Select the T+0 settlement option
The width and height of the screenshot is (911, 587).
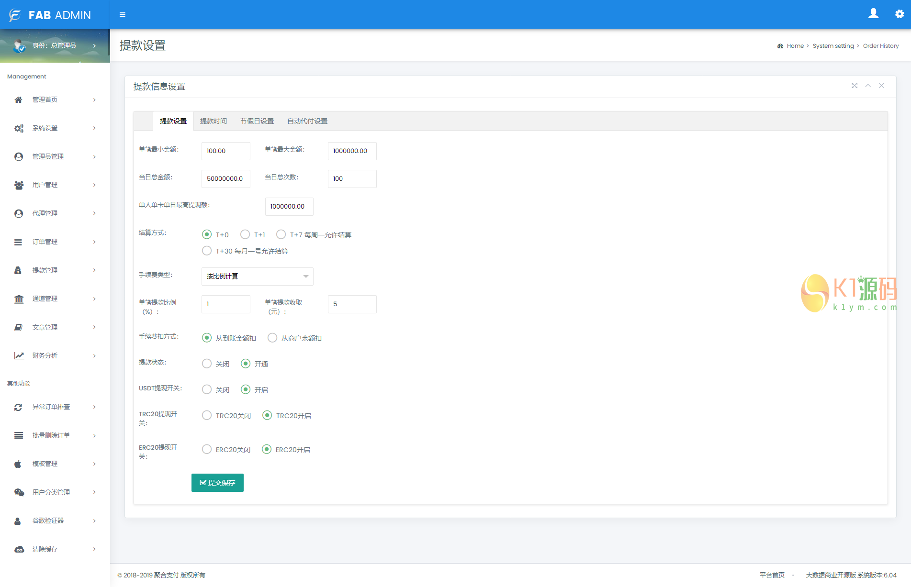tap(207, 234)
